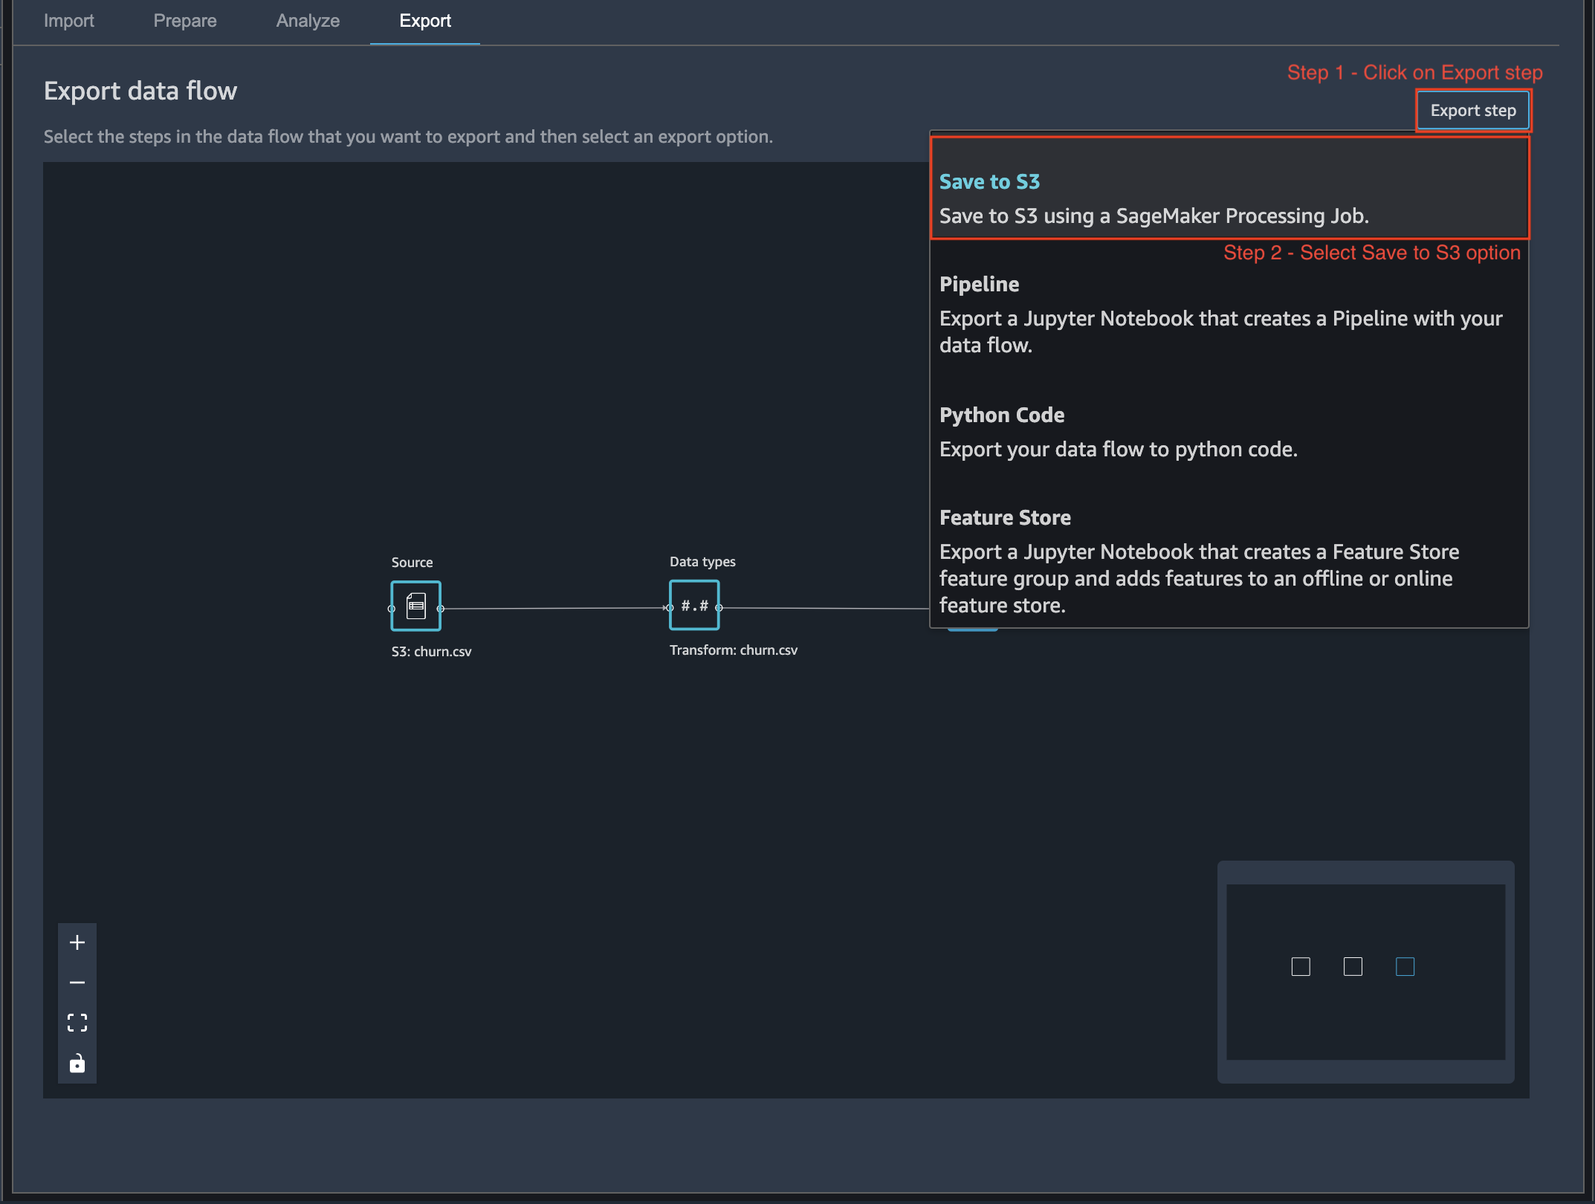Click the Data types title text
Screen dimensions: 1595x1204
pos(702,562)
